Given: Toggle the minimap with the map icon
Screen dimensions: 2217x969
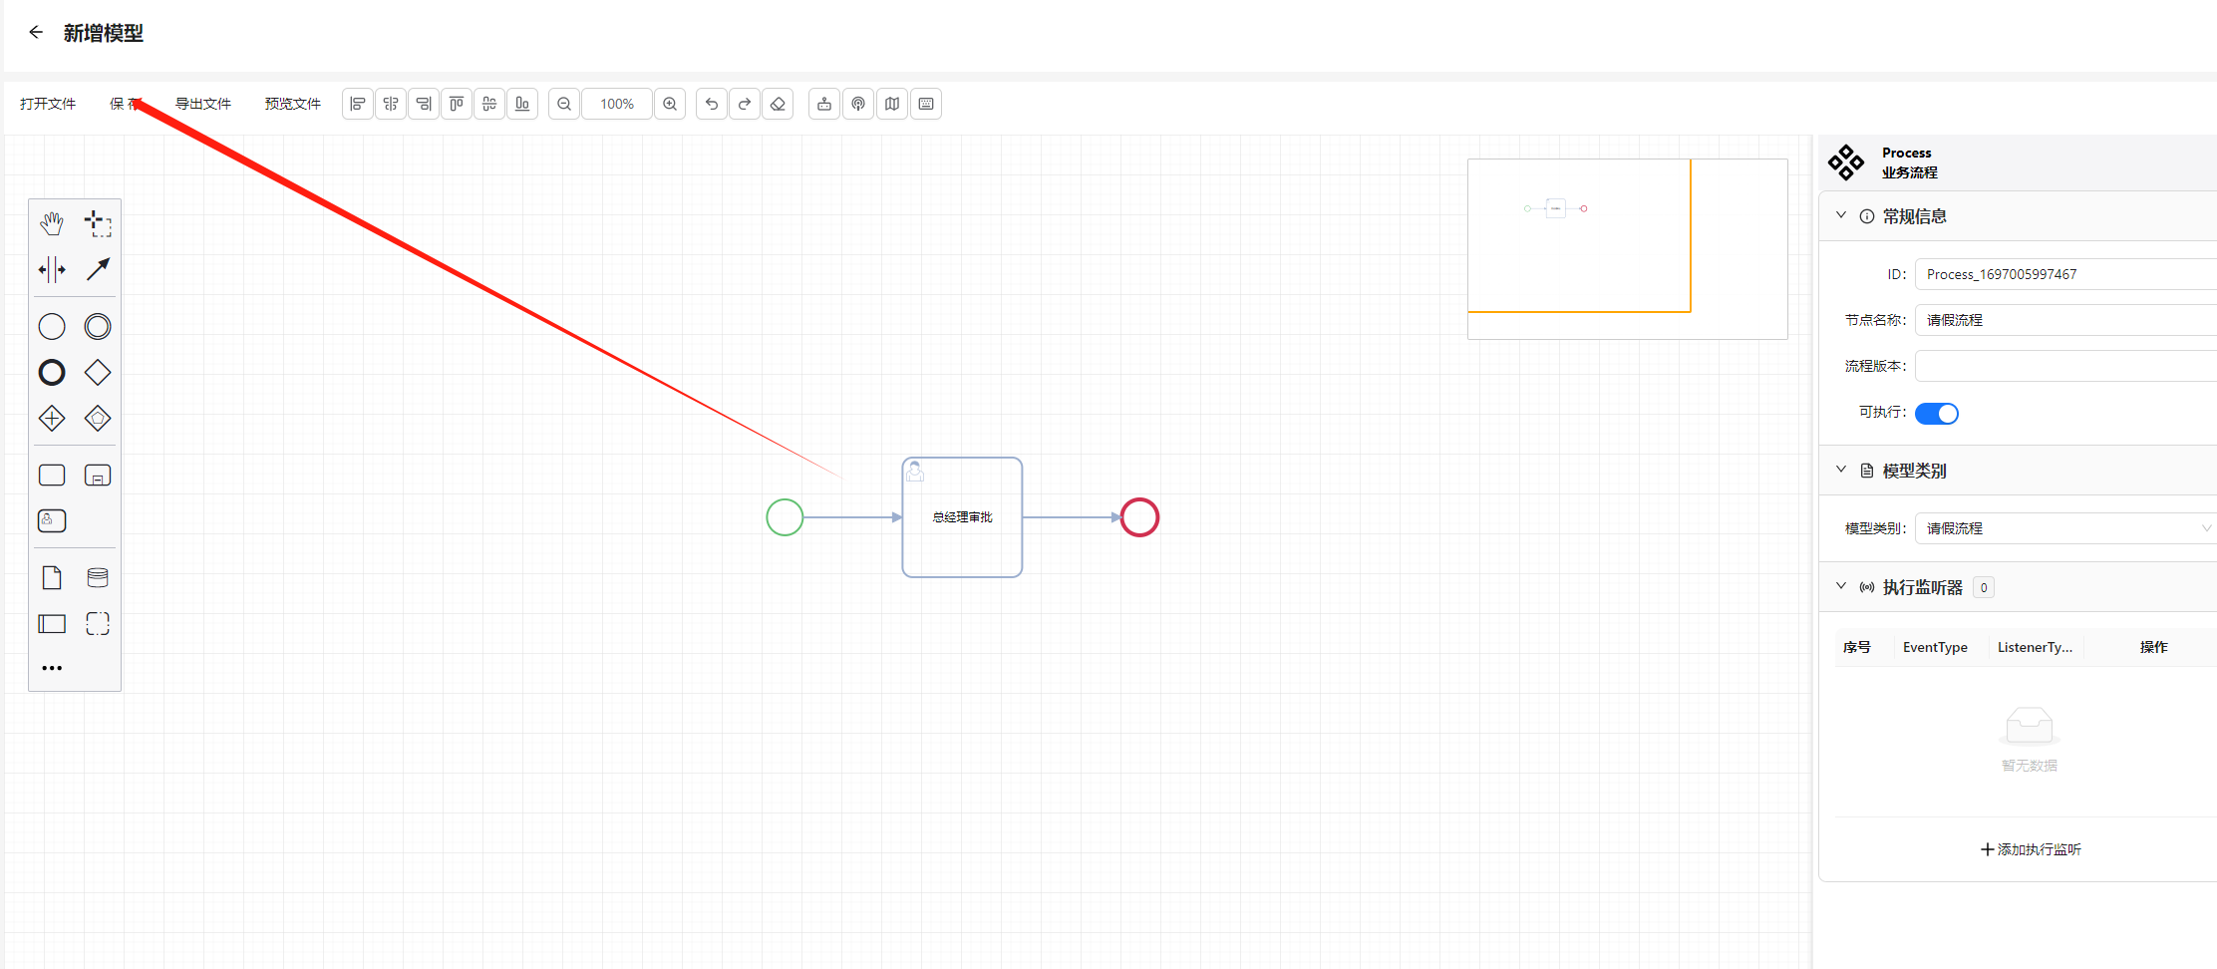Looking at the screenshot, I should click(892, 104).
